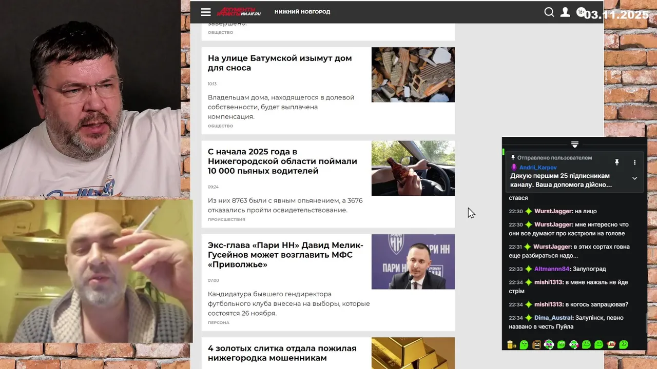Click the 10:13 article timestamp

(212, 84)
